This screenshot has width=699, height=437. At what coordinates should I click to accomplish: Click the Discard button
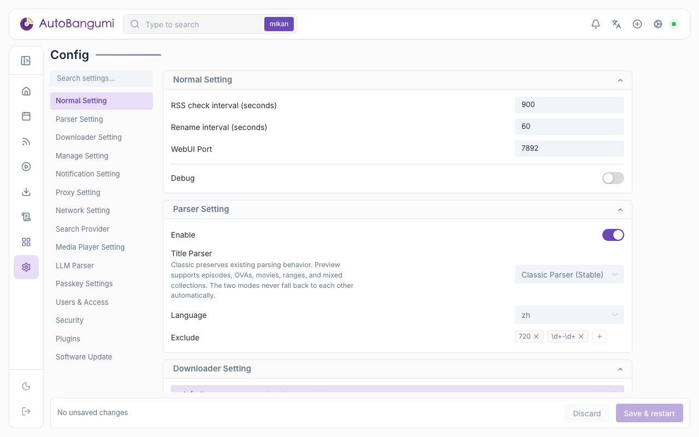tap(587, 413)
